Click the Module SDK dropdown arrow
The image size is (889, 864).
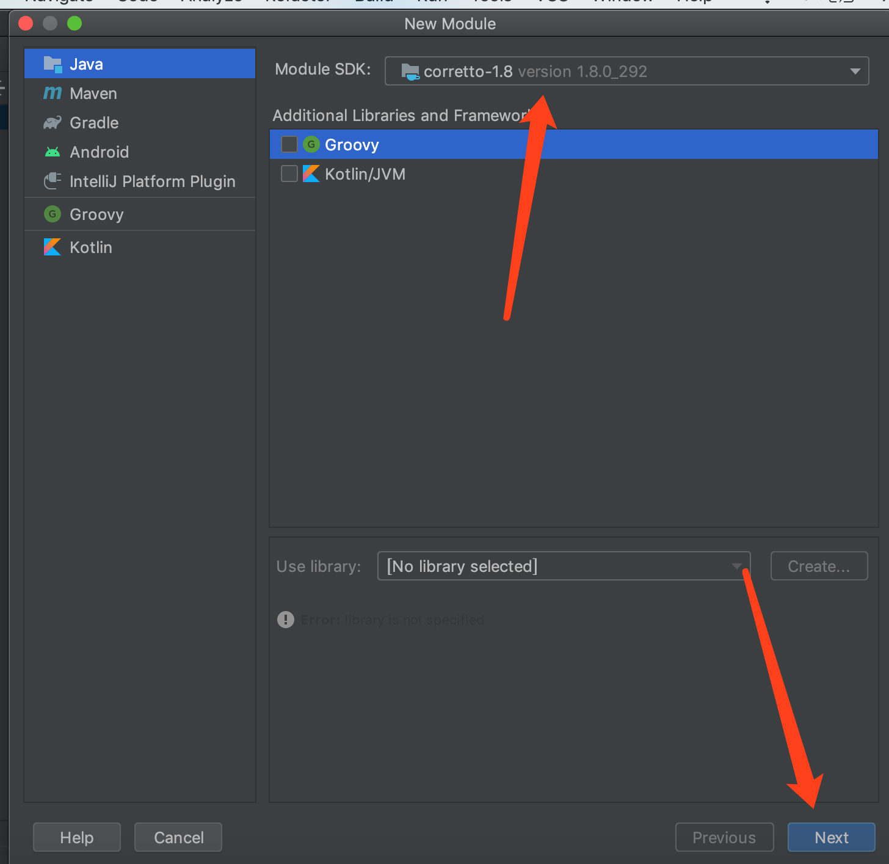click(855, 71)
